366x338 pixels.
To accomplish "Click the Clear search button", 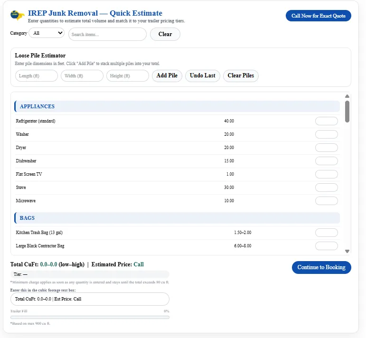I will click(x=165, y=34).
